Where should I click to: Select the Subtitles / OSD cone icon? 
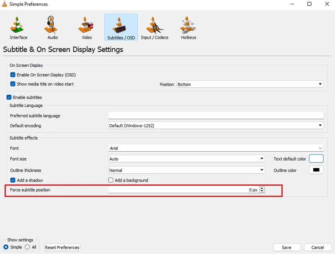point(119,25)
